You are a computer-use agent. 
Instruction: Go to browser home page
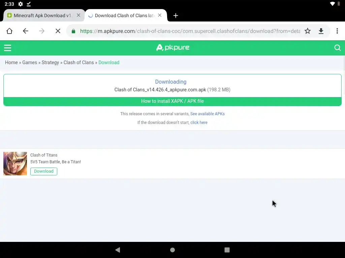(9, 31)
